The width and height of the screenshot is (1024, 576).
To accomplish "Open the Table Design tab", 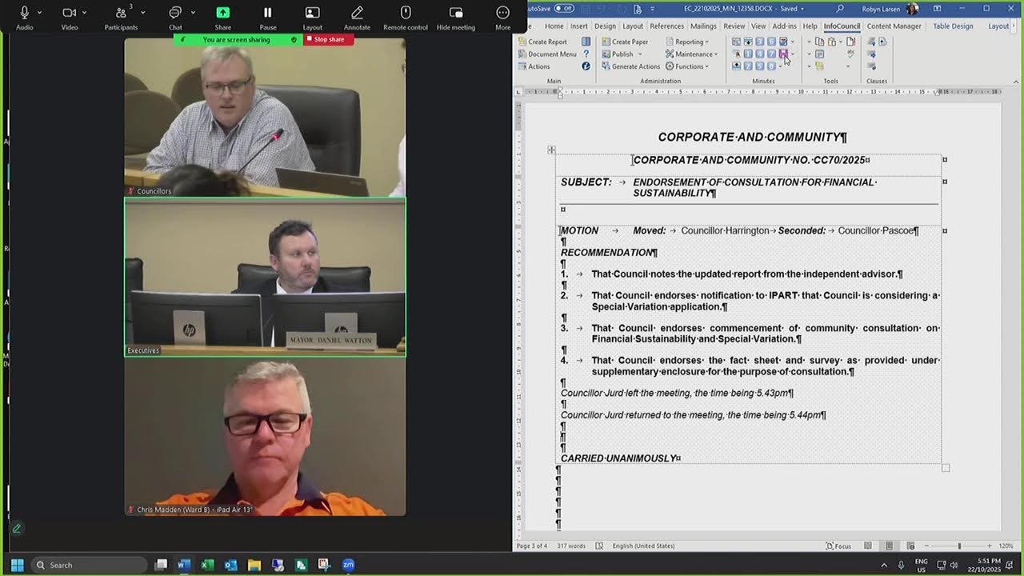I will click(953, 26).
